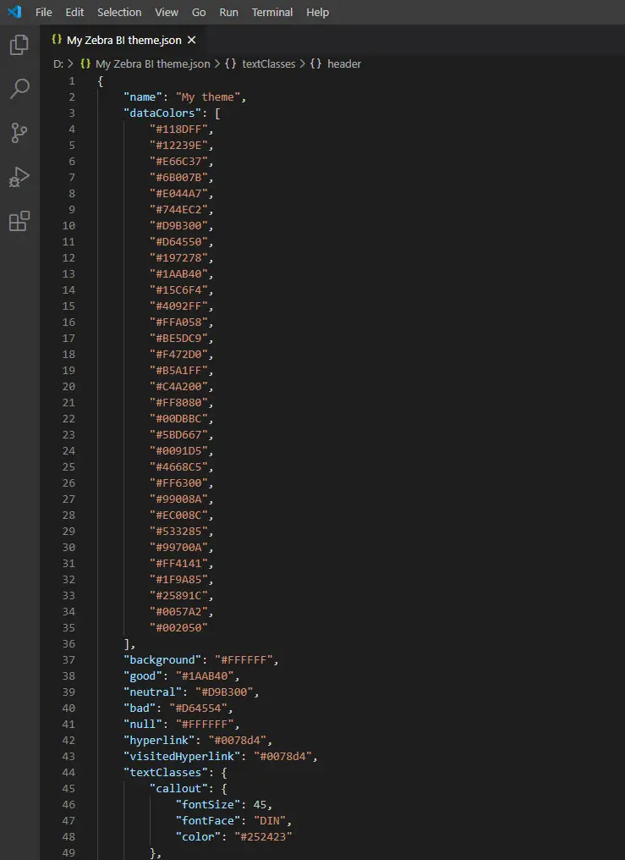The image size is (625, 860).
Task: Click the color value "#F472D0"
Action: click(178, 355)
